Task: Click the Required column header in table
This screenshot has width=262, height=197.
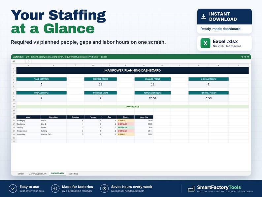Action: (75, 117)
